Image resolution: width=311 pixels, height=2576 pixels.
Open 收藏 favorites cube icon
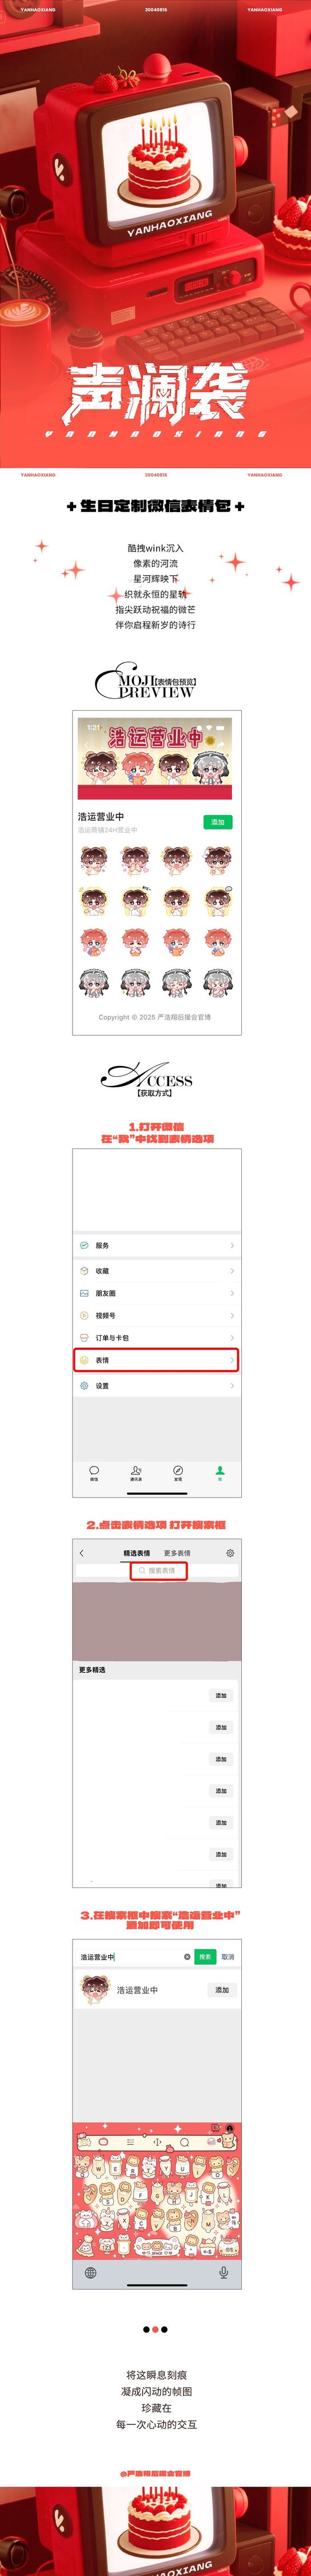tap(85, 1271)
